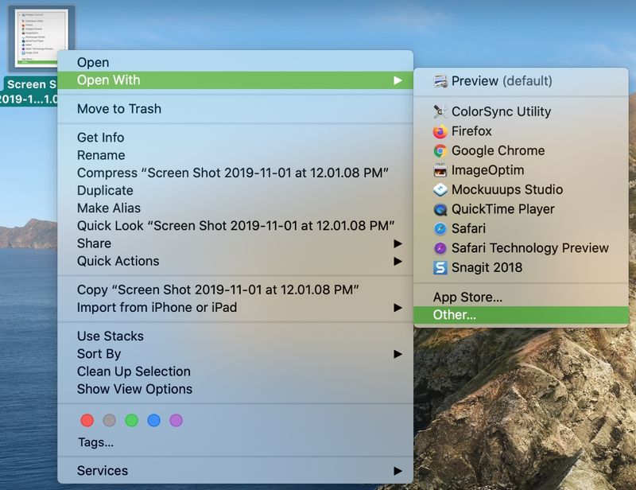Click the Safari compass icon
This screenshot has height=490, width=636.
click(x=440, y=229)
